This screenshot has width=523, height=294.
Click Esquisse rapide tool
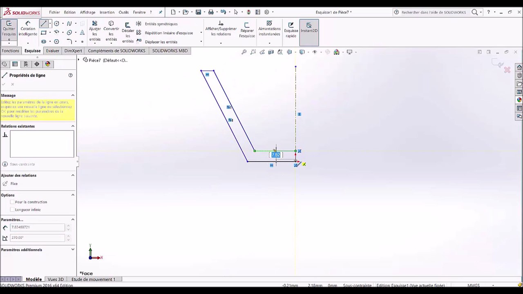(291, 31)
